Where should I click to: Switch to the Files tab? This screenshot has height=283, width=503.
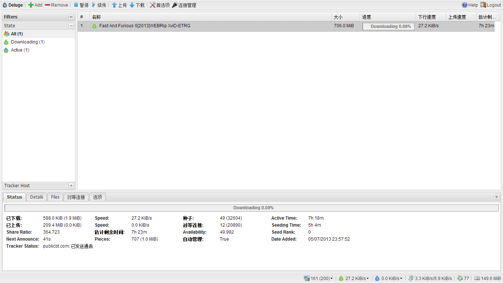click(55, 197)
